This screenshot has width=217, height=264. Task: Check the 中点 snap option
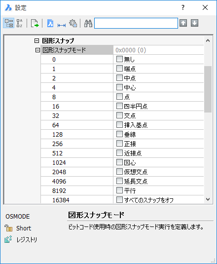(x=119, y=78)
